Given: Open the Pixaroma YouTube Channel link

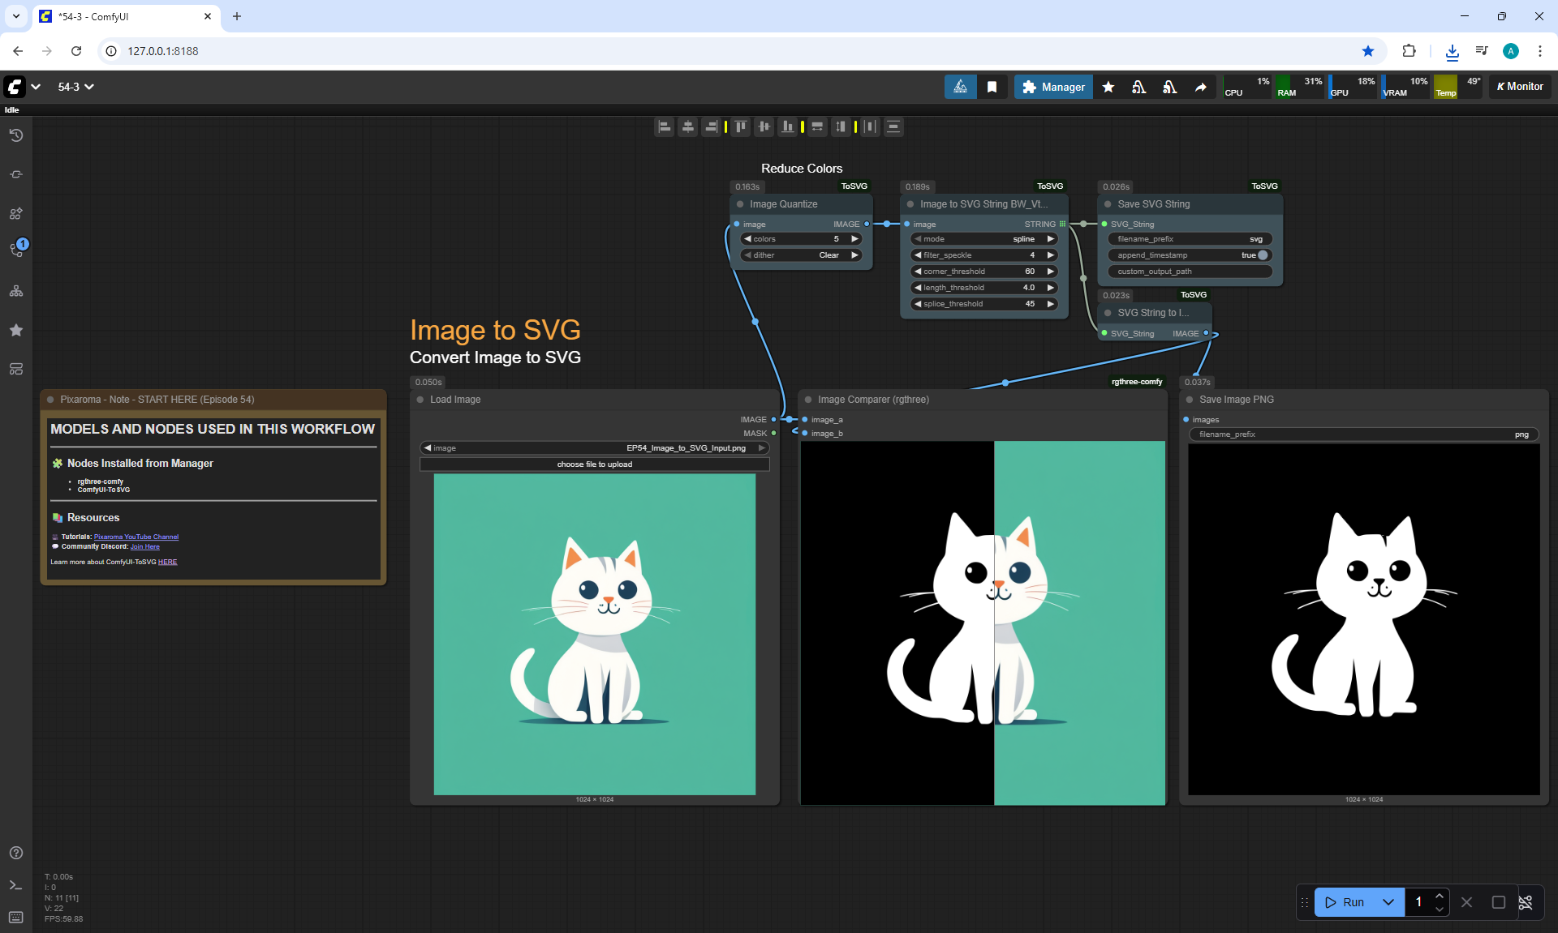Looking at the screenshot, I should (x=136, y=537).
